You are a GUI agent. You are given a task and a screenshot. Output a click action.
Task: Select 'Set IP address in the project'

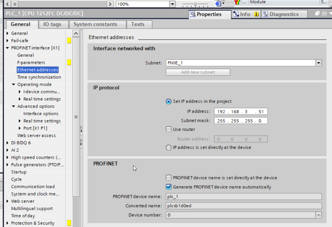tap(168, 102)
